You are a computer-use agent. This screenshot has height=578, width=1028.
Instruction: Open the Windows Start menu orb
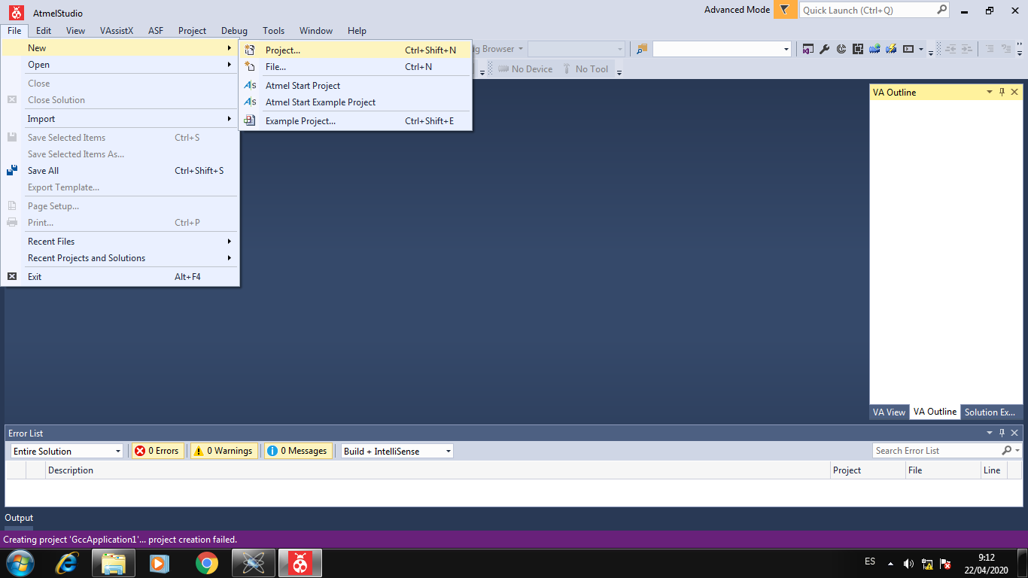20,563
